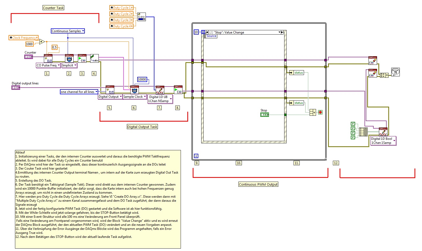Open the 'one channel for all lines' dropdown
The image size is (422, 251).
coord(79,92)
